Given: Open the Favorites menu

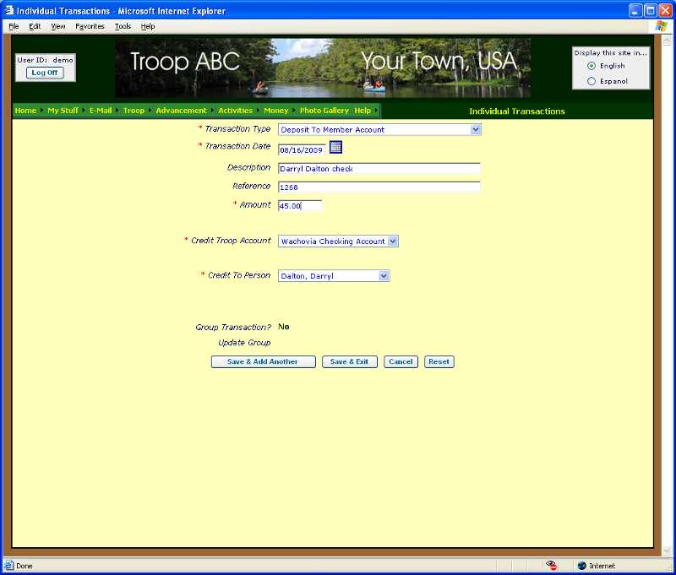Looking at the screenshot, I should tap(90, 26).
